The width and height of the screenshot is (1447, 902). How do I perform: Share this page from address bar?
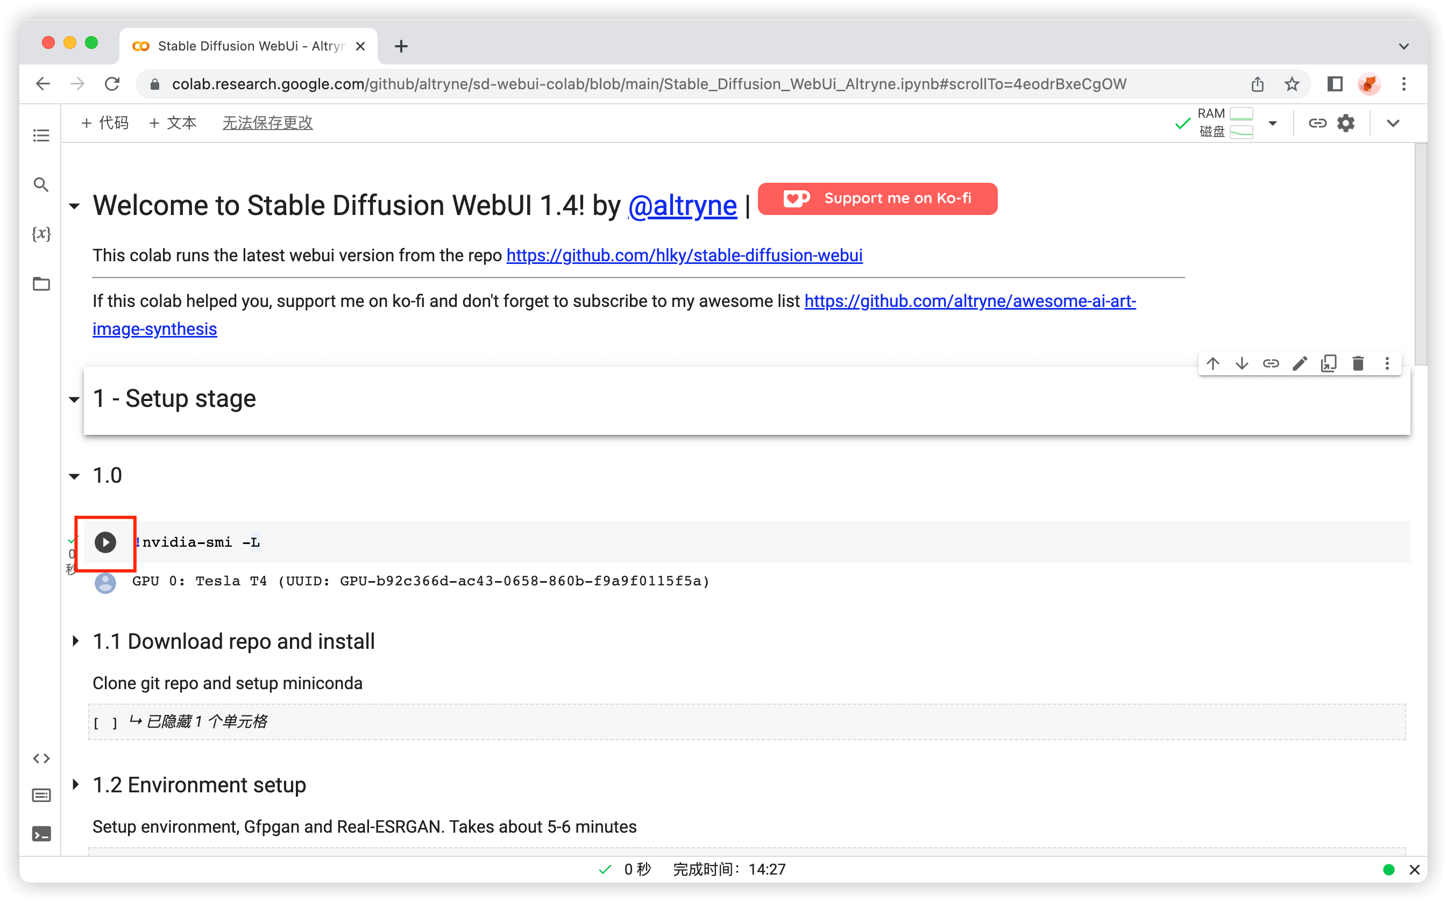tap(1257, 83)
